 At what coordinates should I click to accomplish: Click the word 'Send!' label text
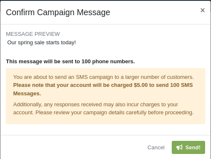tap(193, 148)
